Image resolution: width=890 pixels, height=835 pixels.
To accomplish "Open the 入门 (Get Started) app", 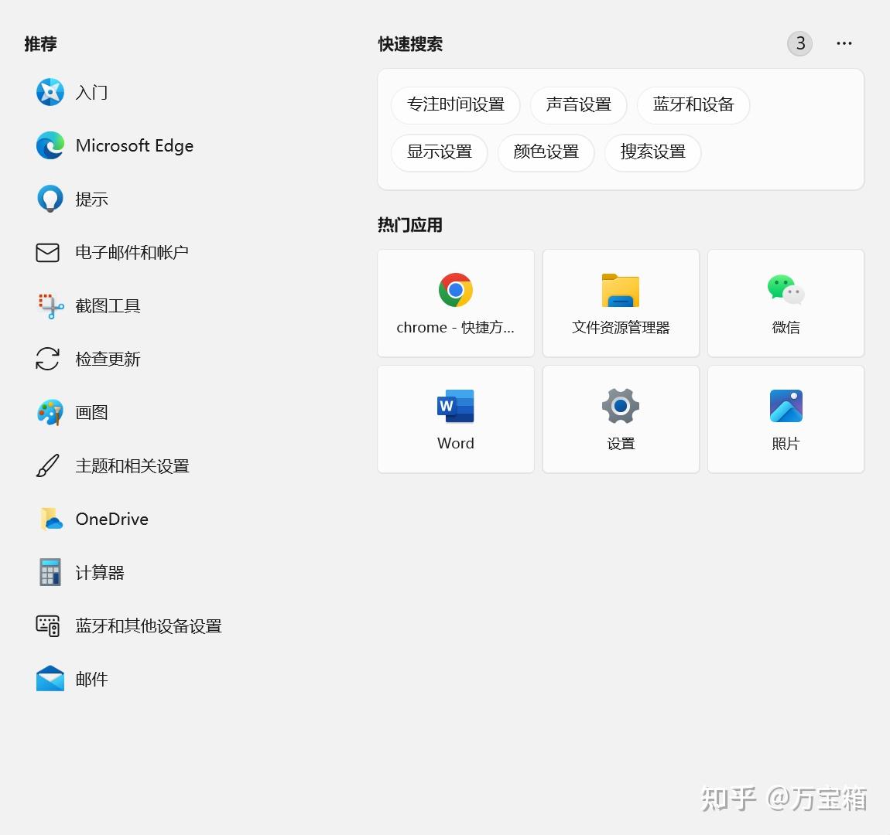I will pos(91,92).
